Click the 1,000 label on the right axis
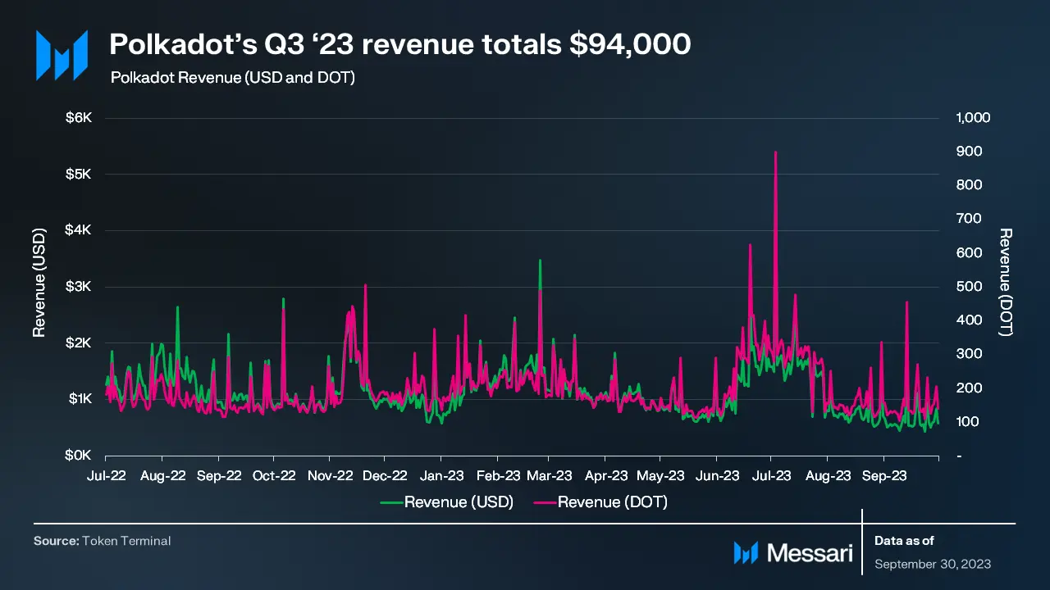 click(973, 118)
